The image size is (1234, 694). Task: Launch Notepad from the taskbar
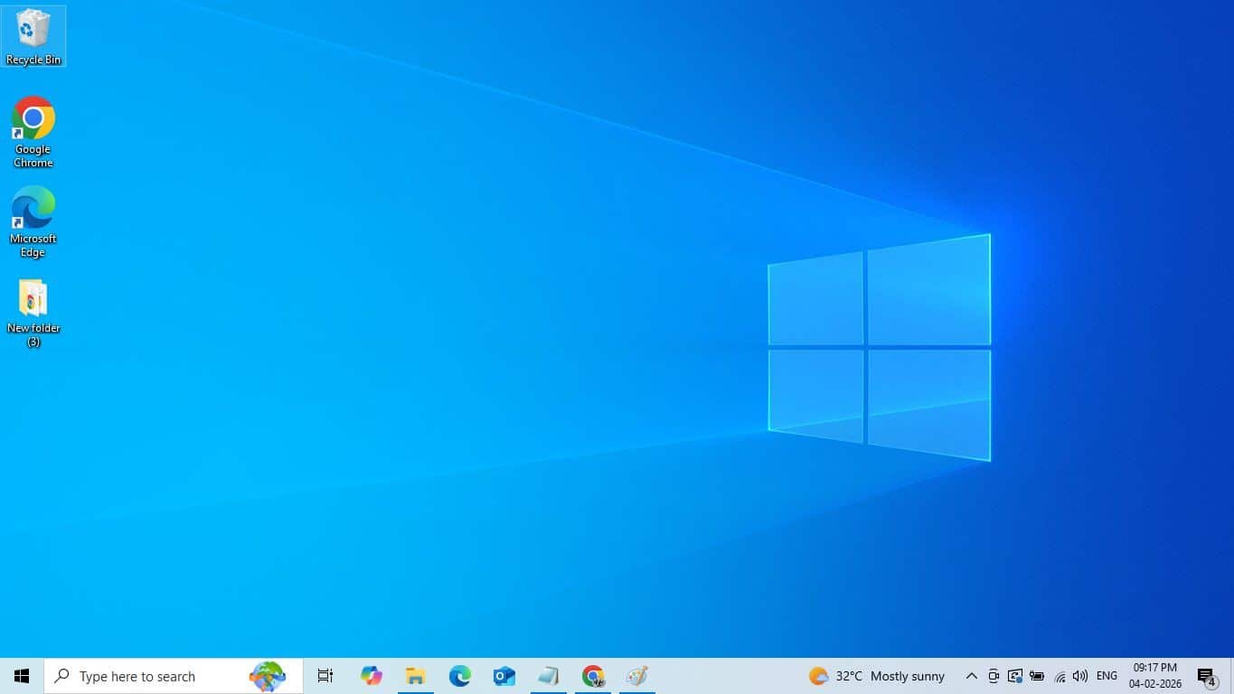click(549, 675)
